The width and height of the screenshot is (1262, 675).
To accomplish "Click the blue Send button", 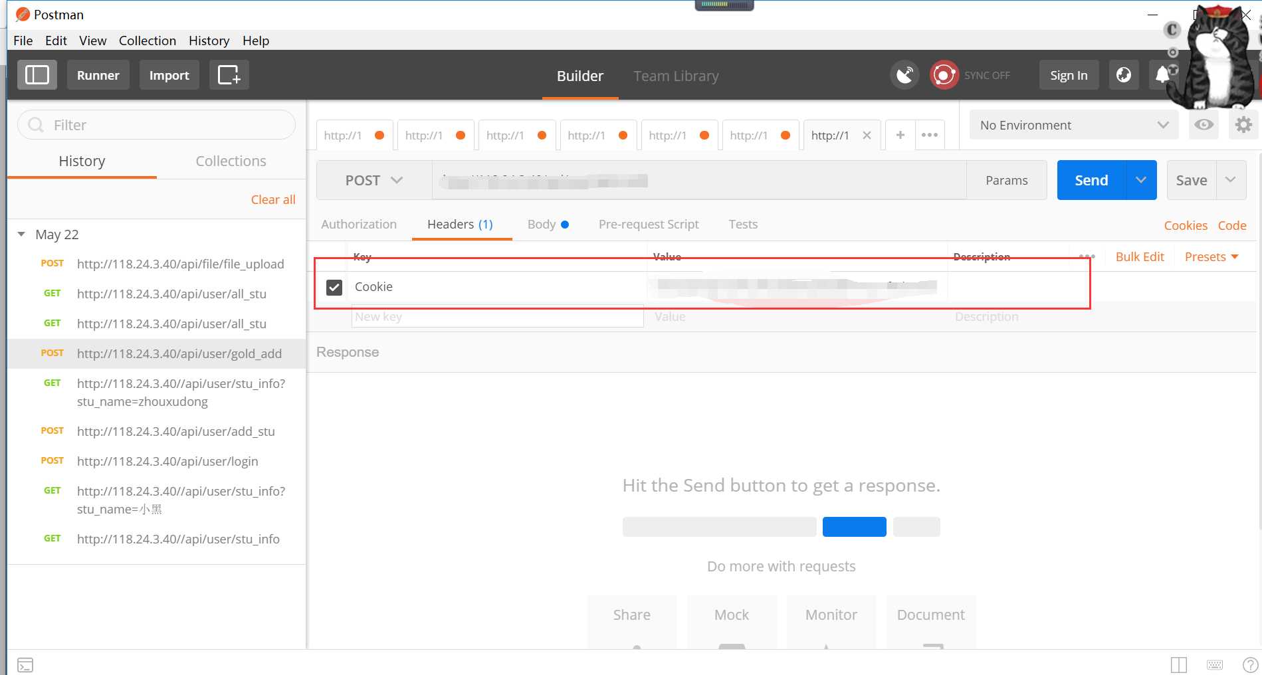I will tap(1091, 180).
